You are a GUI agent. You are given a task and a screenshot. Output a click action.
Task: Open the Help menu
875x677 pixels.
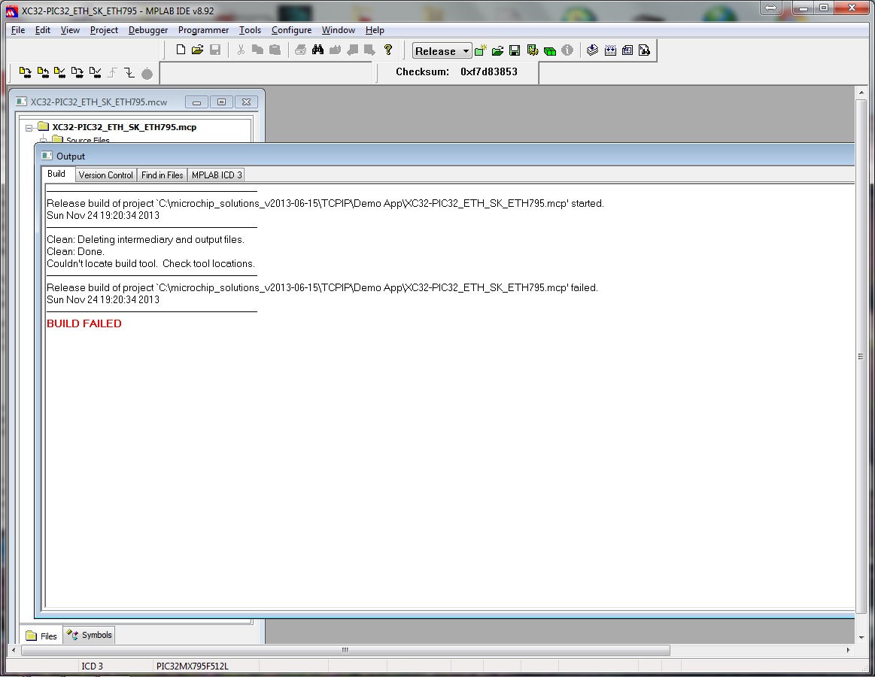(x=375, y=30)
